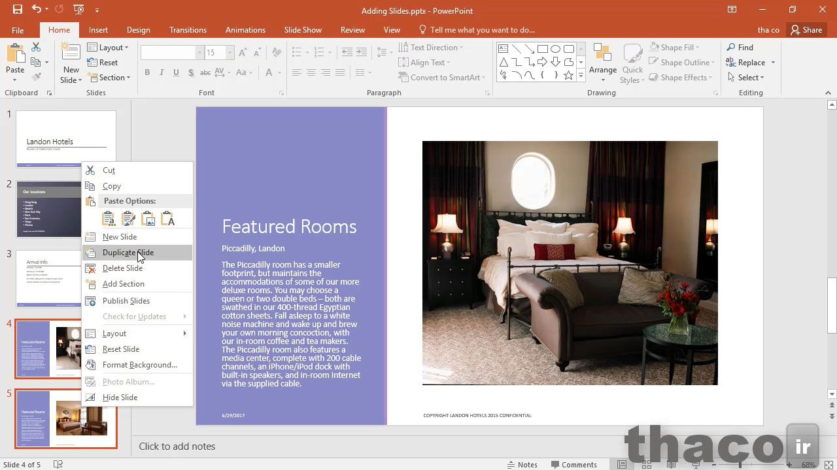Screen dimensions: 837x470
Task: Click Decrease Font Size icon
Action: pos(257,52)
